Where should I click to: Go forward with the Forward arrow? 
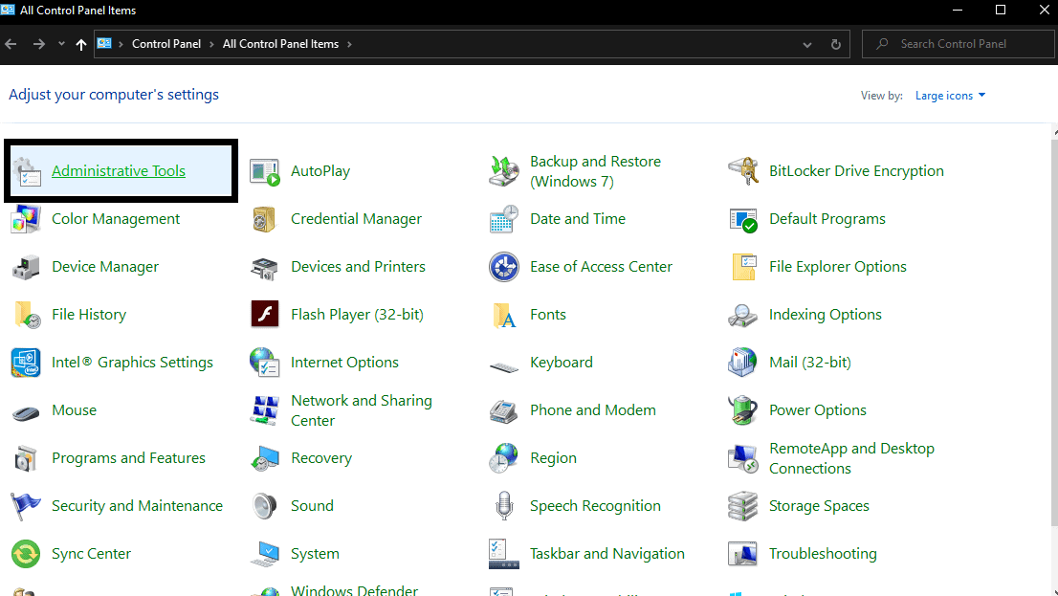(x=39, y=44)
